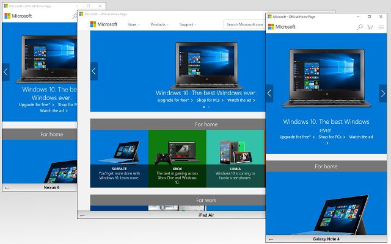Click Shop for PCs link in Galaxy Note 4
Viewport: 391px width, 244px height.
coord(332,137)
